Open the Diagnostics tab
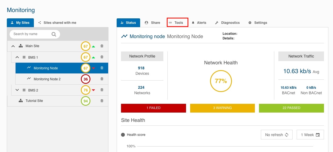The height and width of the screenshot is (152, 333). point(227,23)
